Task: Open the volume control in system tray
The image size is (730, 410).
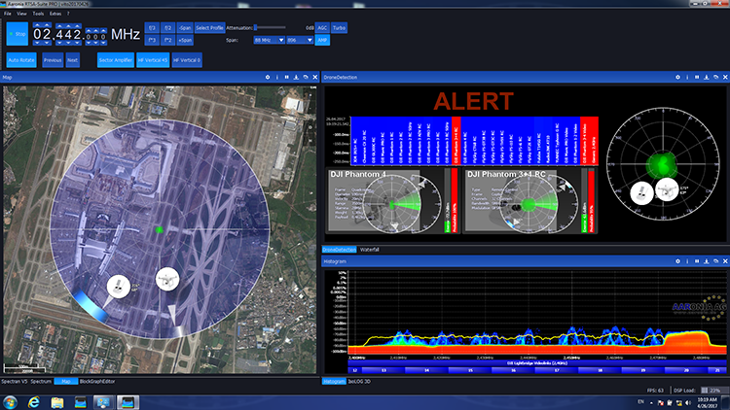Action: (688, 402)
